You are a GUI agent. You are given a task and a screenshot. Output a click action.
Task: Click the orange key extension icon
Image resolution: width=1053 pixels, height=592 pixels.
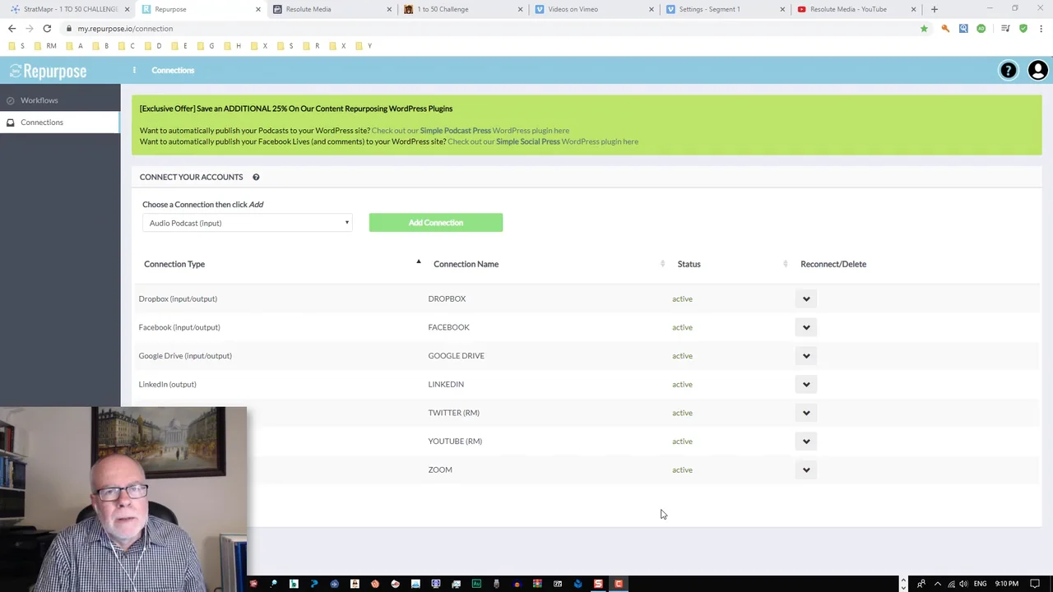[x=945, y=29]
